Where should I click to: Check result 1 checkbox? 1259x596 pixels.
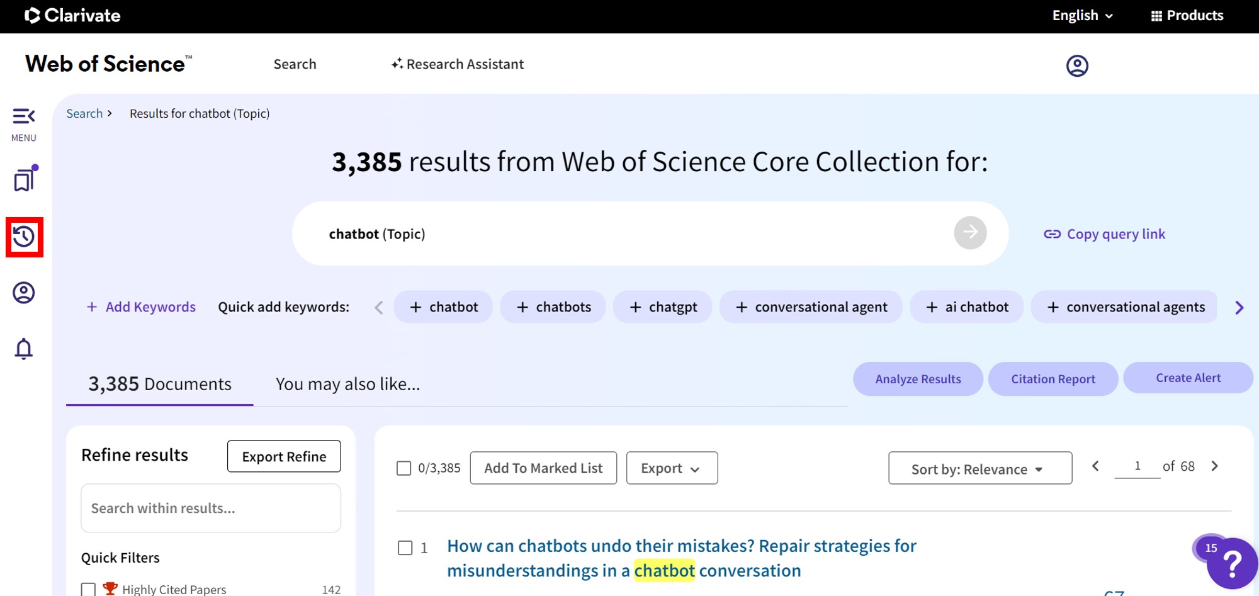pos(405,548)
